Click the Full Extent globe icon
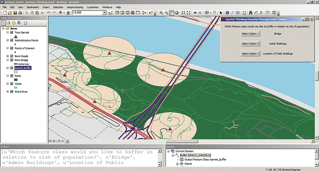319x172 pixels. pyautogui.click(x=177, y=13)
